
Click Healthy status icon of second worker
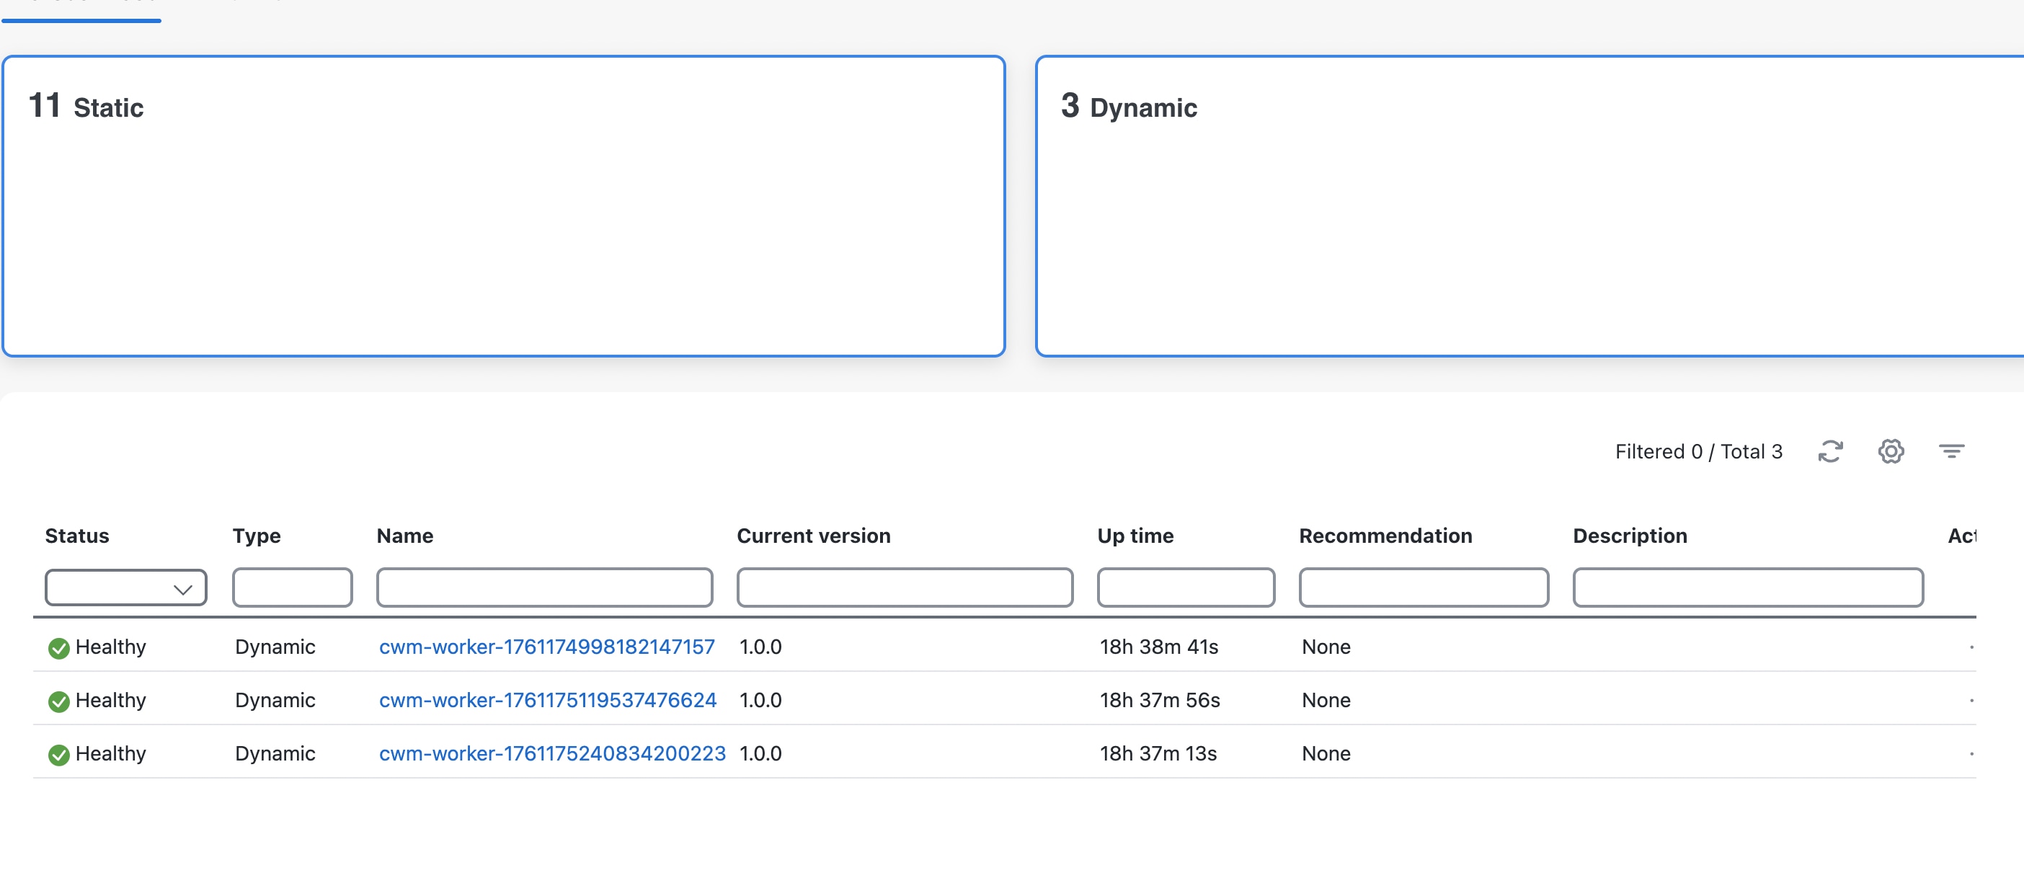59,701
